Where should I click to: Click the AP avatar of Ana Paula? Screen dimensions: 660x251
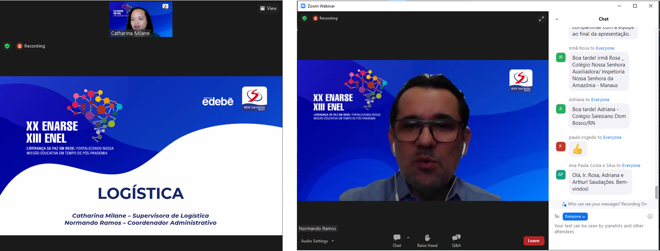pos(561,174)
